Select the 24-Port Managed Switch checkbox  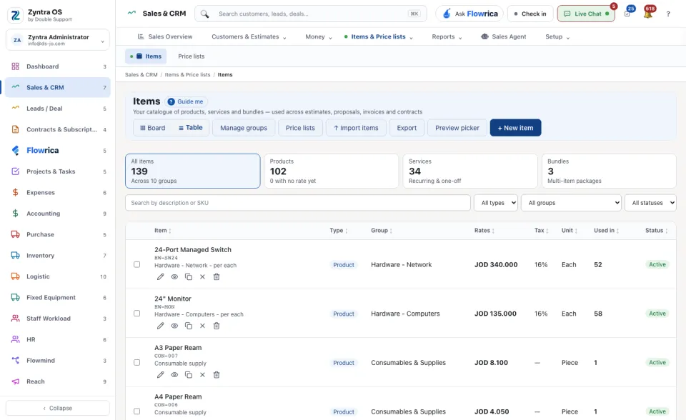(137, 265)
